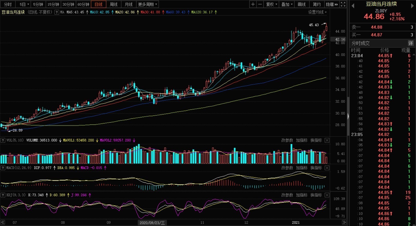Click the zoom-in plus icon
This screenshot has height=226, width=416.
point(253,4)
